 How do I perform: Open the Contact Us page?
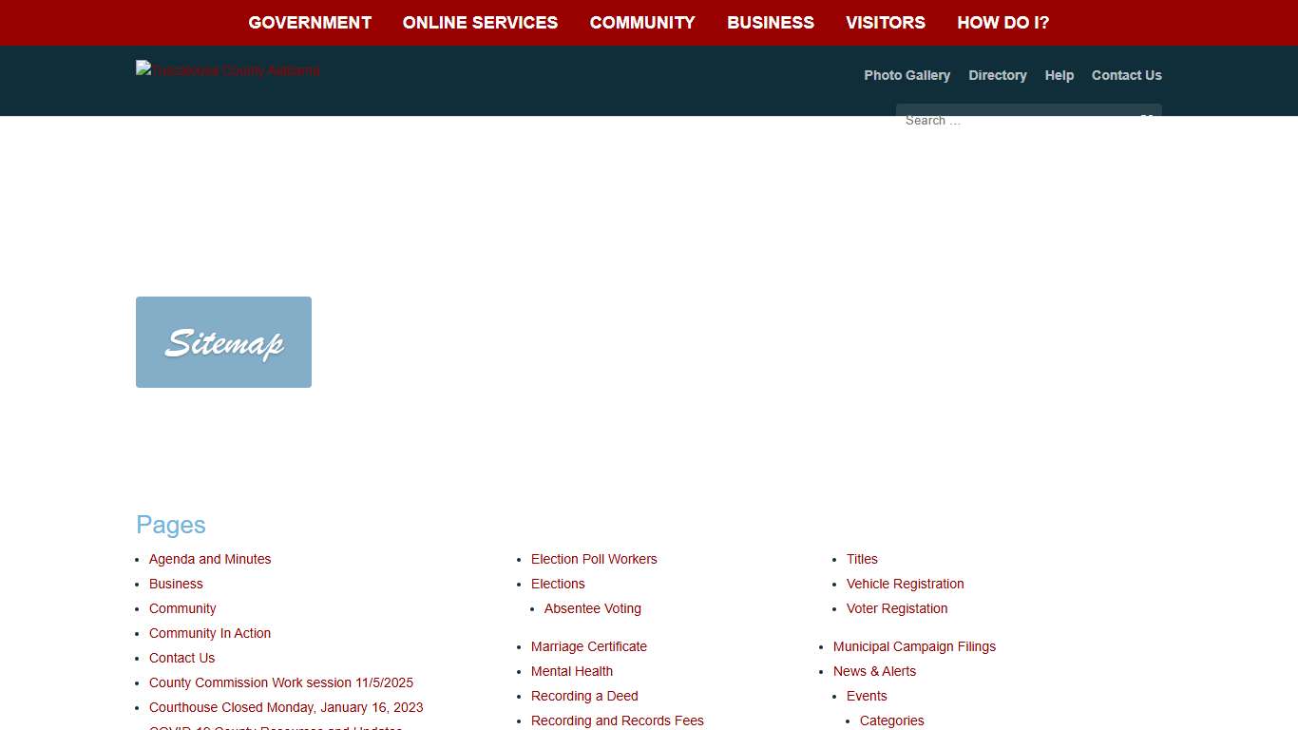[x=1127, y=75]
